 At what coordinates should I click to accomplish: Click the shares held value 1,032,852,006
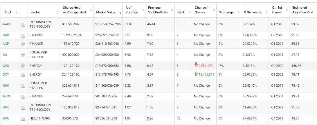pos(72,35)
